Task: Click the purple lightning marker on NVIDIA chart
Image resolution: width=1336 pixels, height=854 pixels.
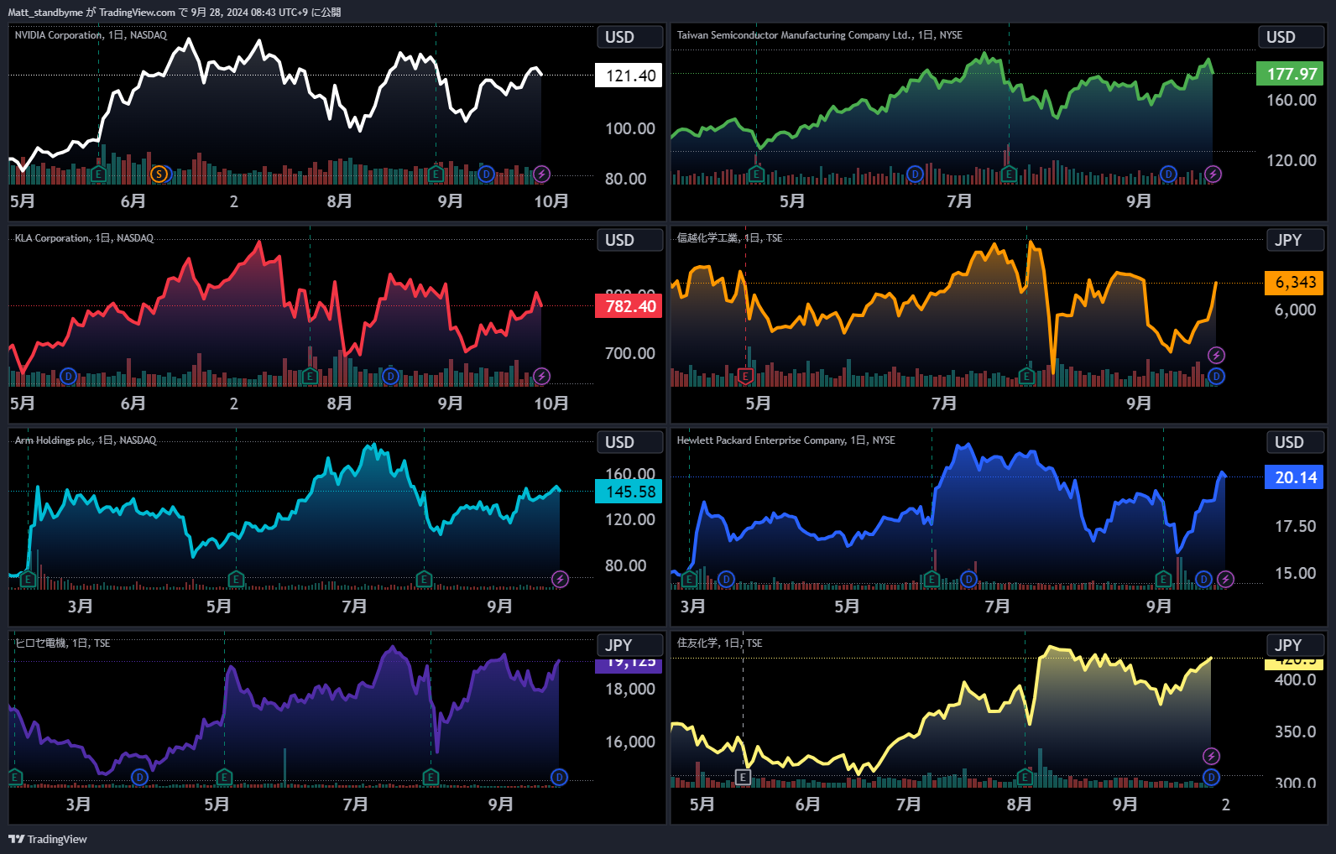Action: [x=542, y=174]
